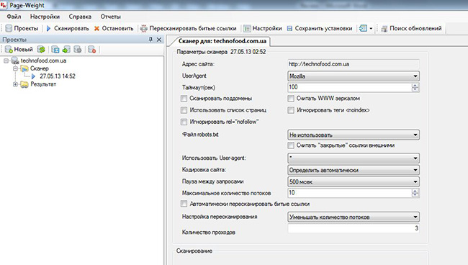The width and height of the screenshot is (468, 265).
Task: Click Поиск обновлений toolbar button
Action: point(411,28)
